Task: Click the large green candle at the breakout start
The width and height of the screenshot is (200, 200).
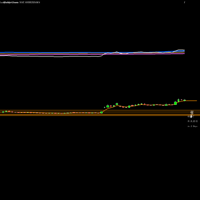Action: tap(102, 112)
